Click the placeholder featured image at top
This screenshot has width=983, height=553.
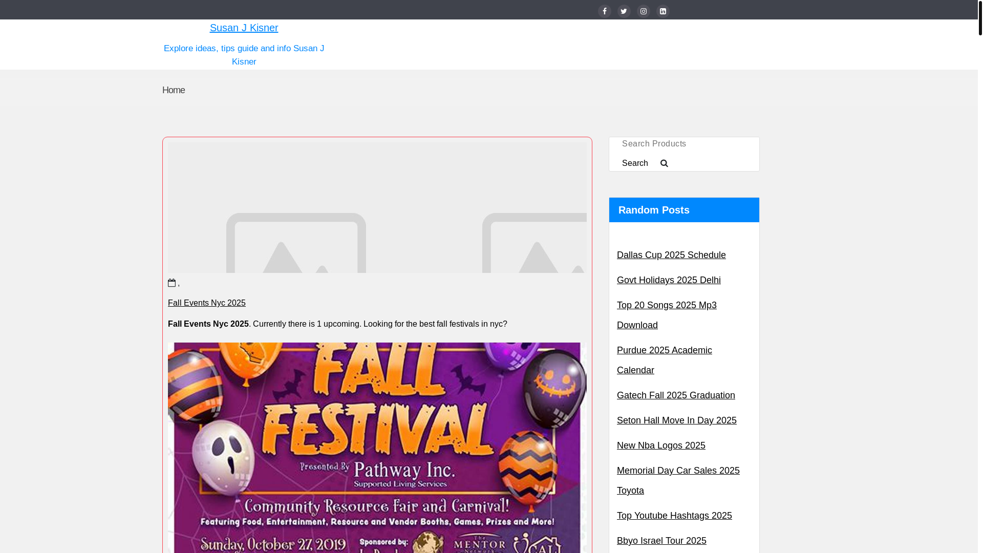click(x=377, y=207)
